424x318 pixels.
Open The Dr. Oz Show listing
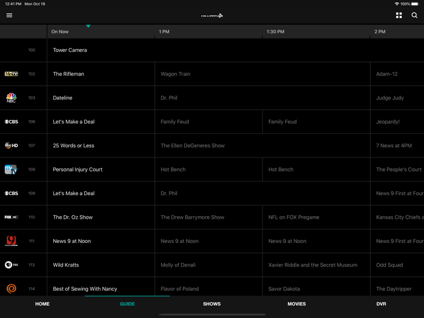(101, 217)
